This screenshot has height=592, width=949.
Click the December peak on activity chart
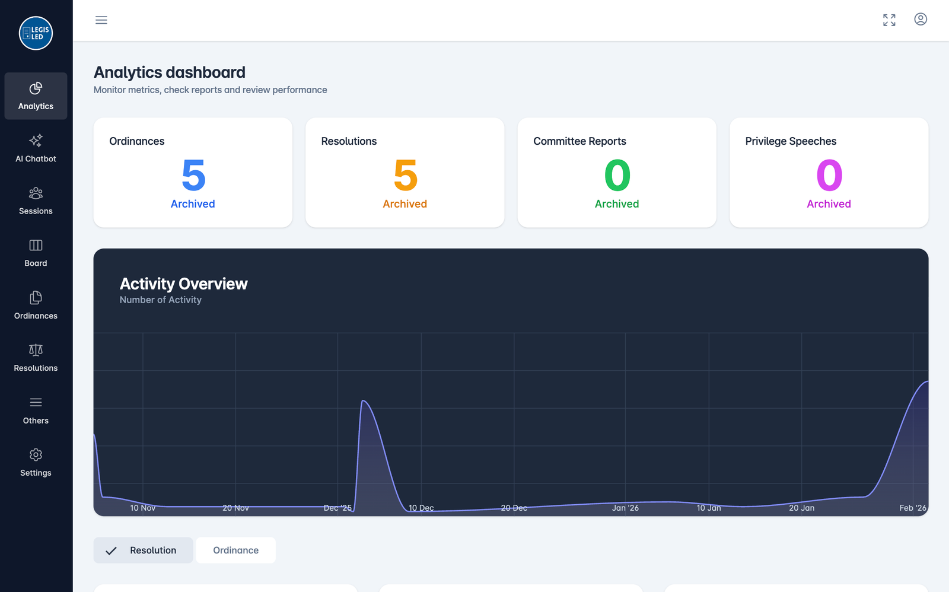tap(363, 402)
